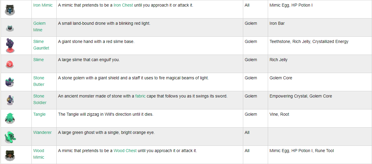Click the Iron Mimic enemy sprite
Image resolution: width=372 pixels, height=164 pixels.
pos(10,9)
